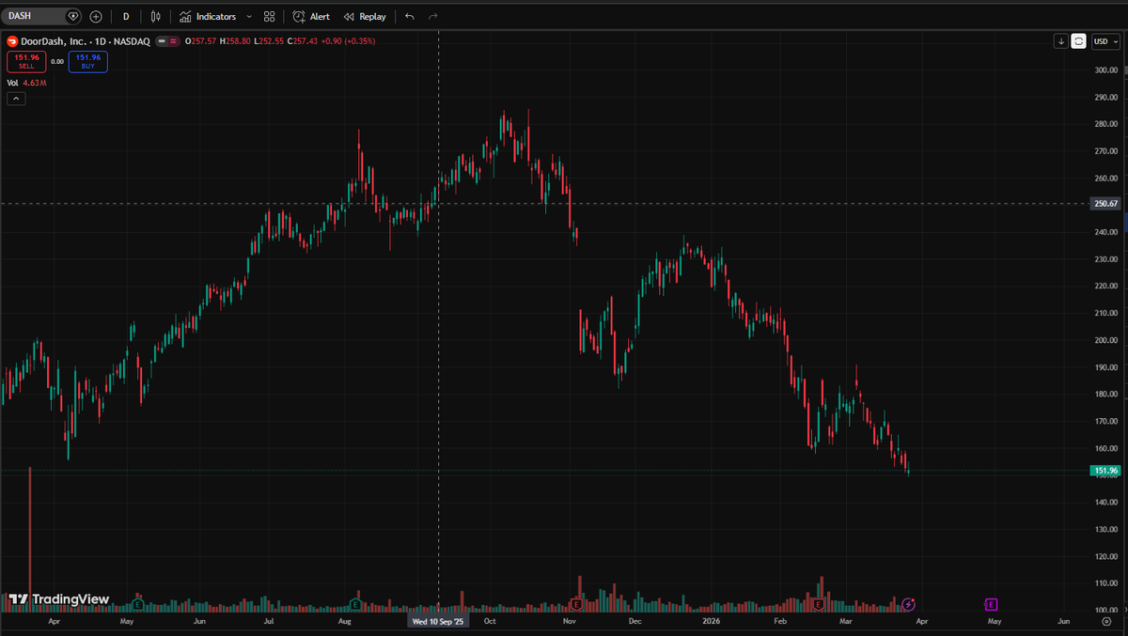
Task: Start bar Replay mode
Action: pos(365,16)
